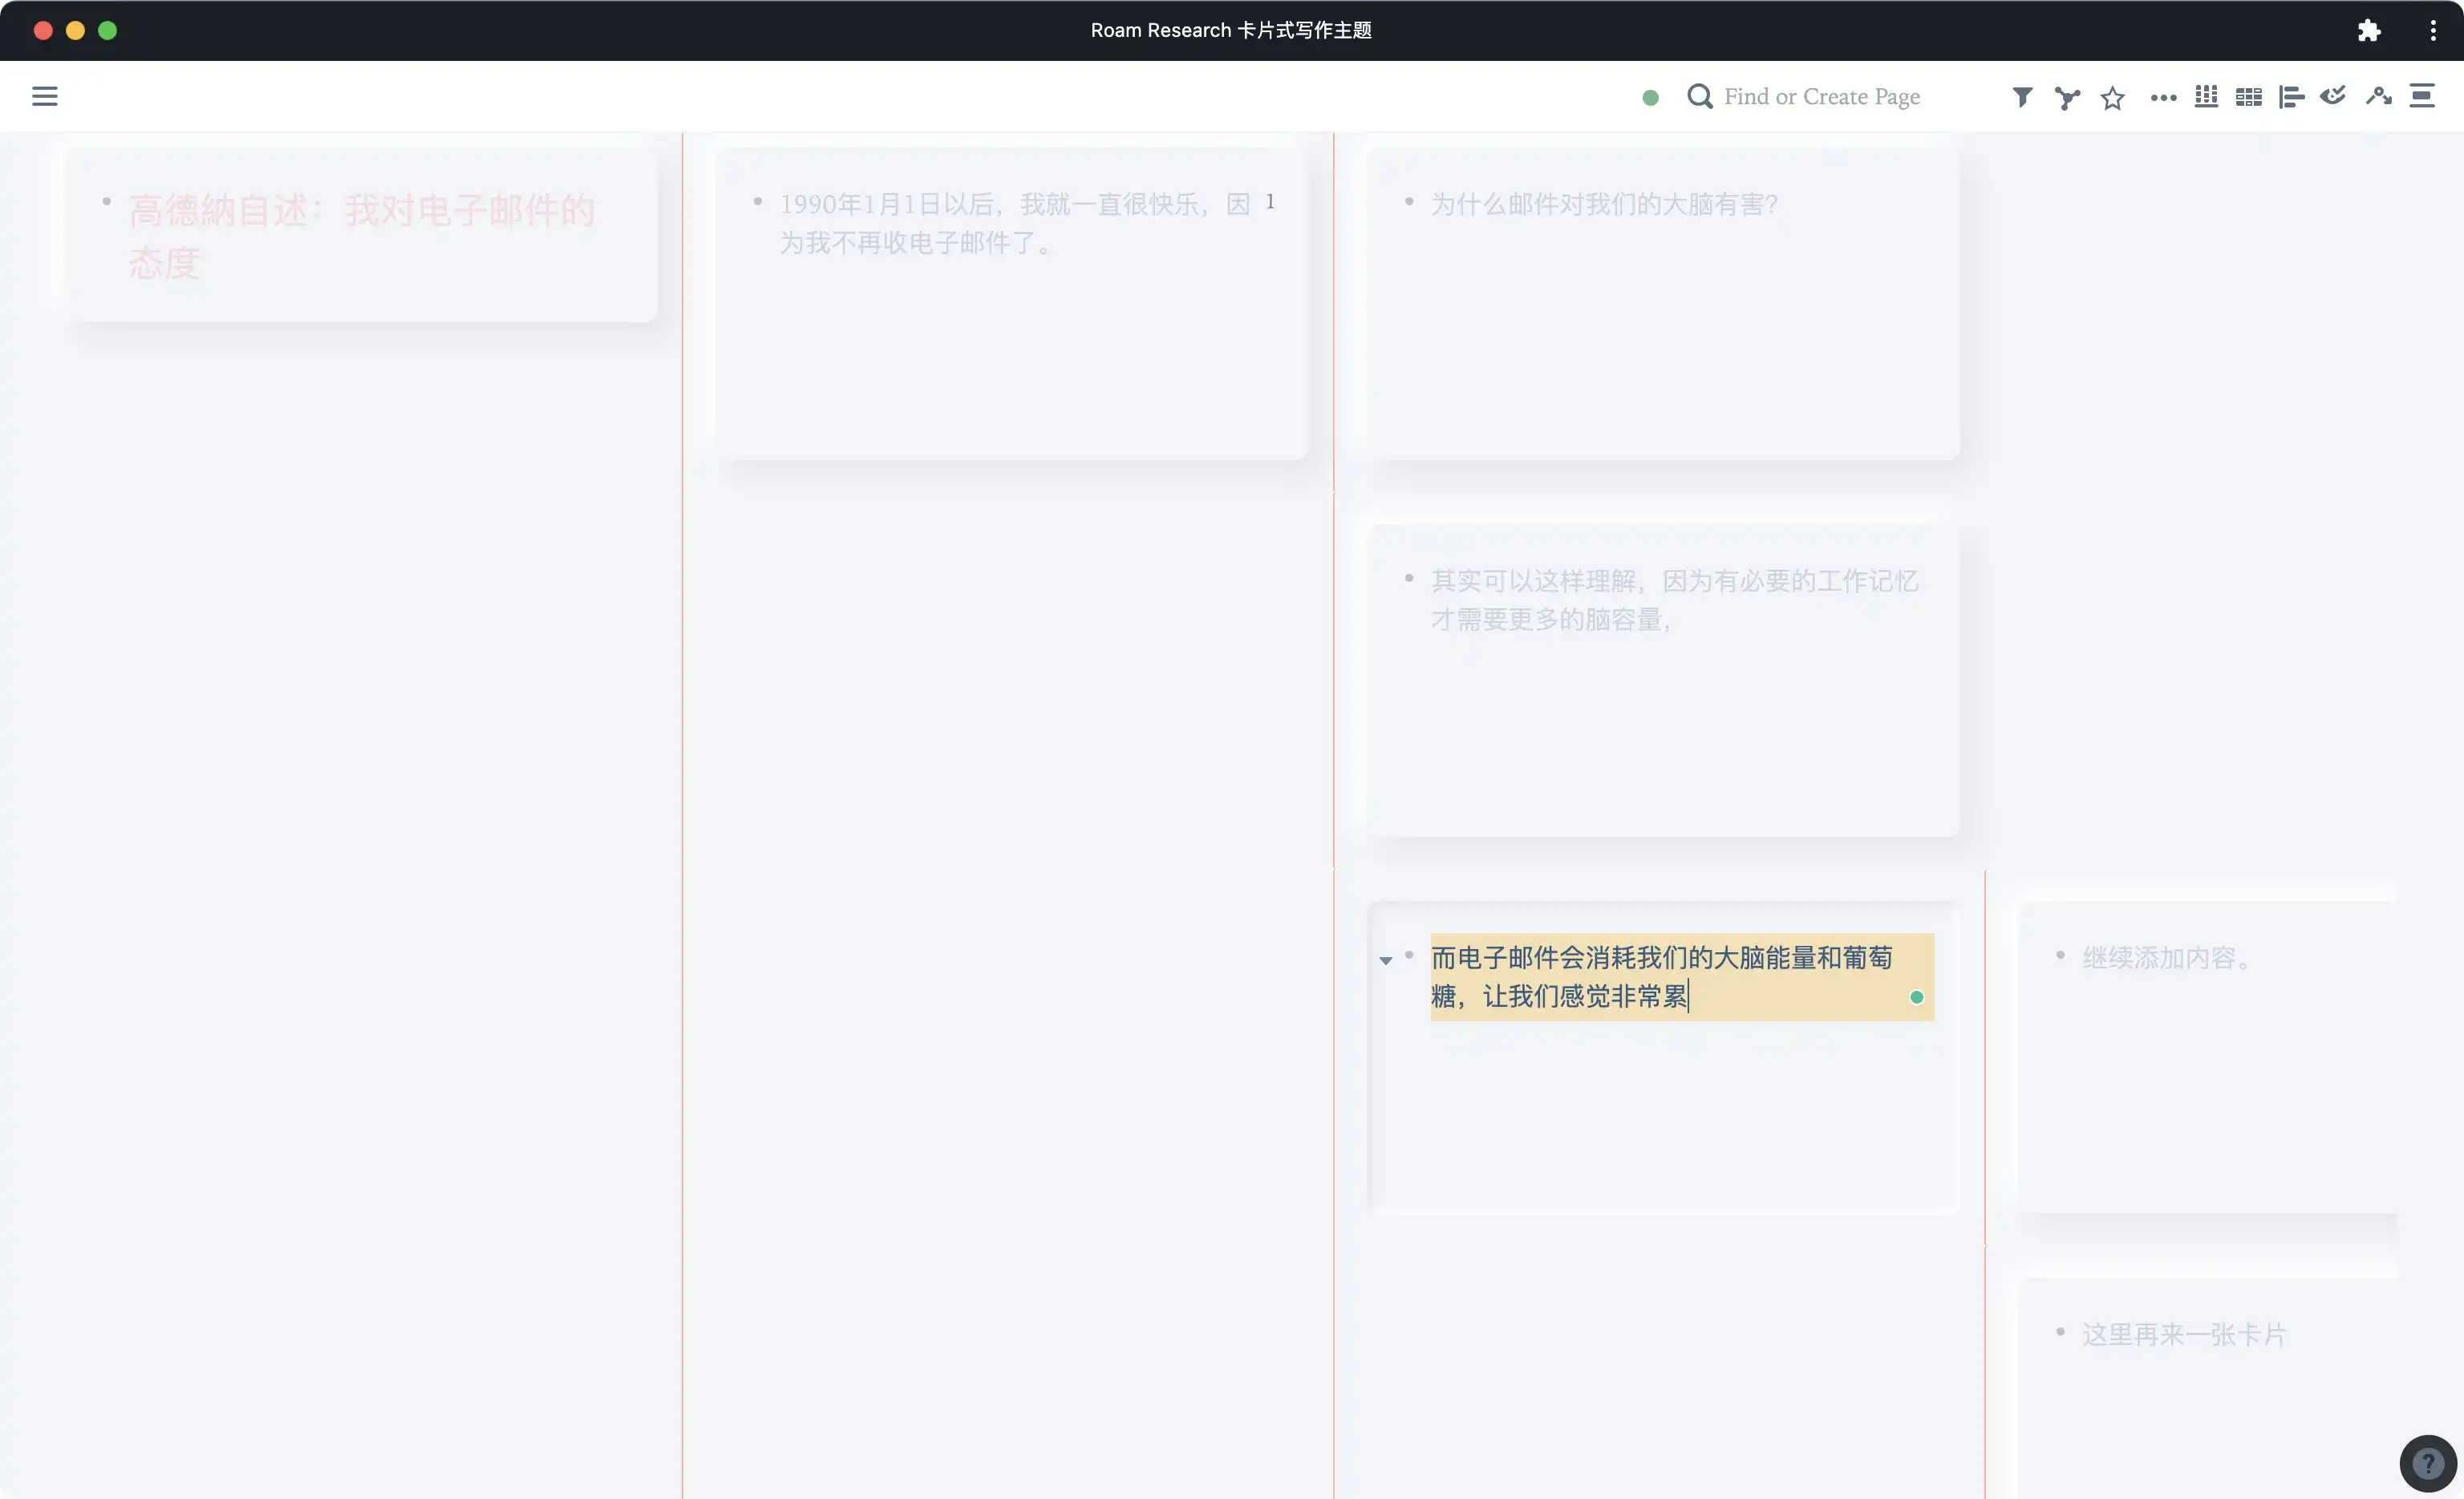Click the reference count 1 badge

tap(1270, 202)
